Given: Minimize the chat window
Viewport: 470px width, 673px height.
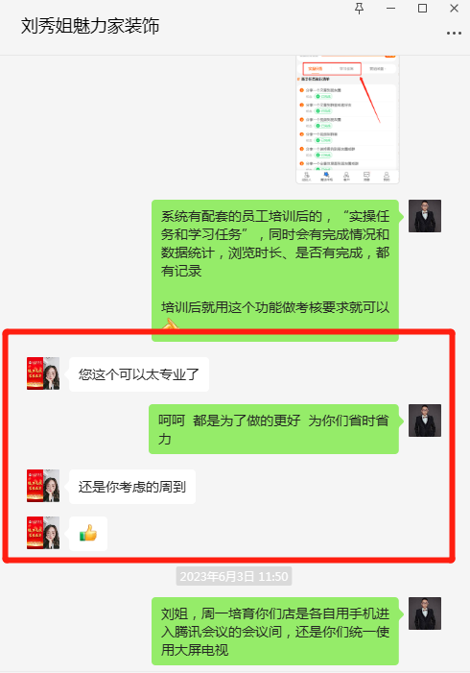Looking at the screenshot, I should tap(390, 8).
